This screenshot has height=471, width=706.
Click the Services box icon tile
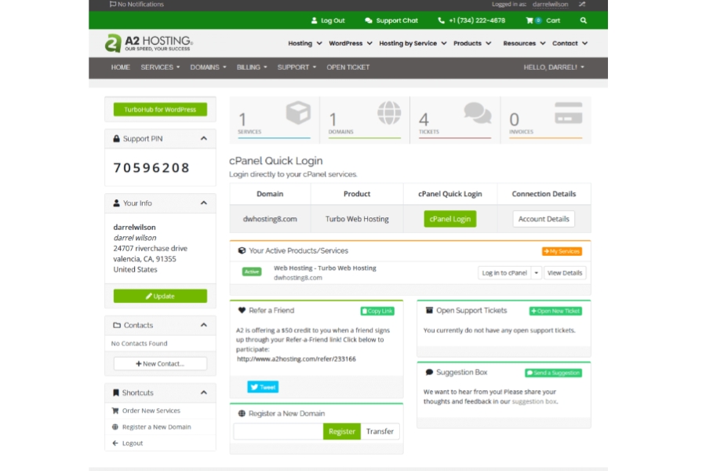point(298,113)
